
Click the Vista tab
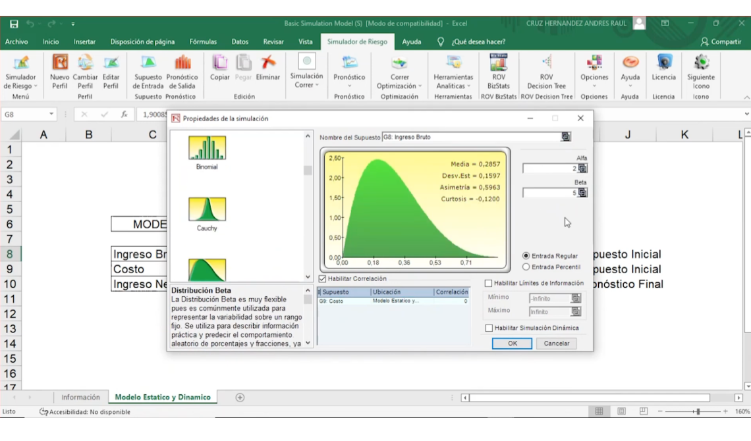click(305, 41)
